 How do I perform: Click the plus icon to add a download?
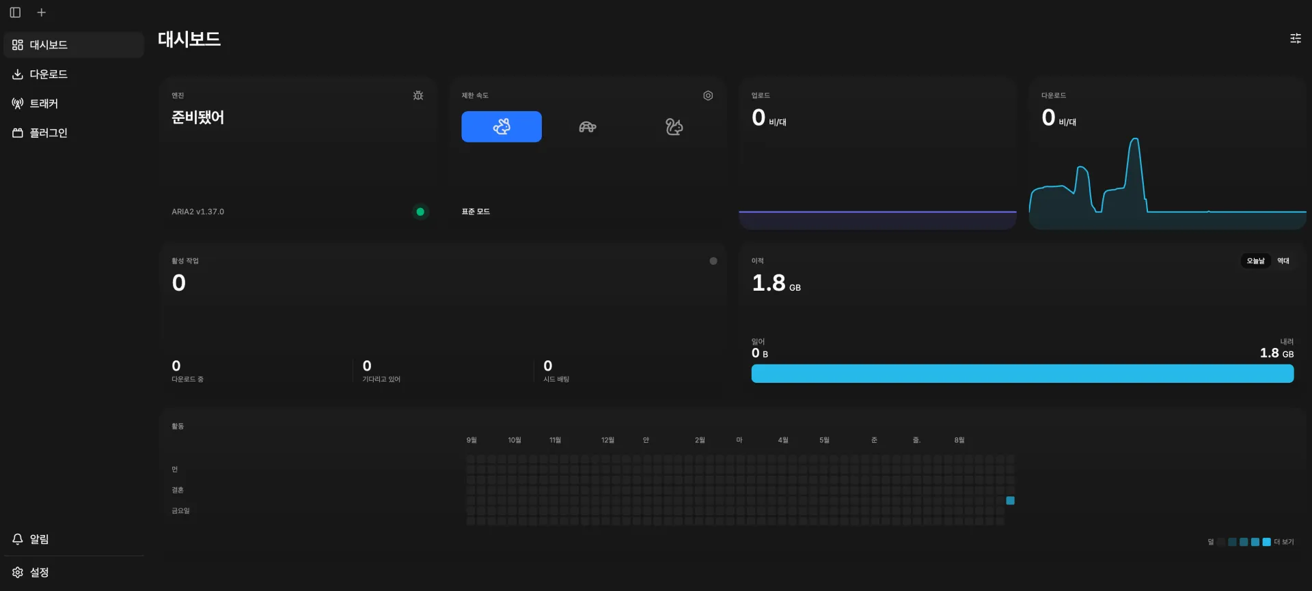click(41, 12)
